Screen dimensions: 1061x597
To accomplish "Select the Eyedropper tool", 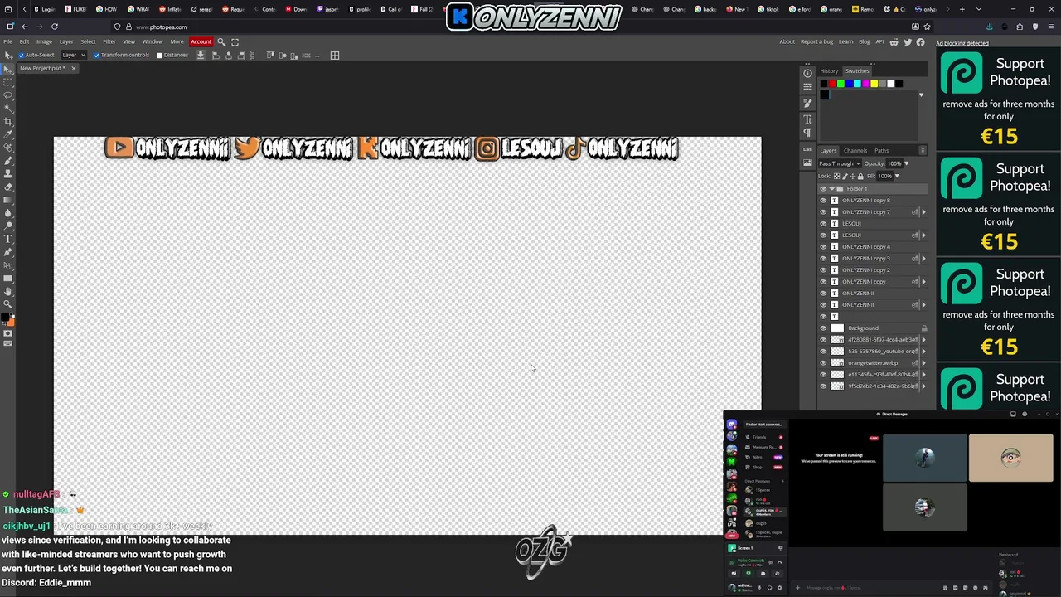I will click(x=8, y=134).
